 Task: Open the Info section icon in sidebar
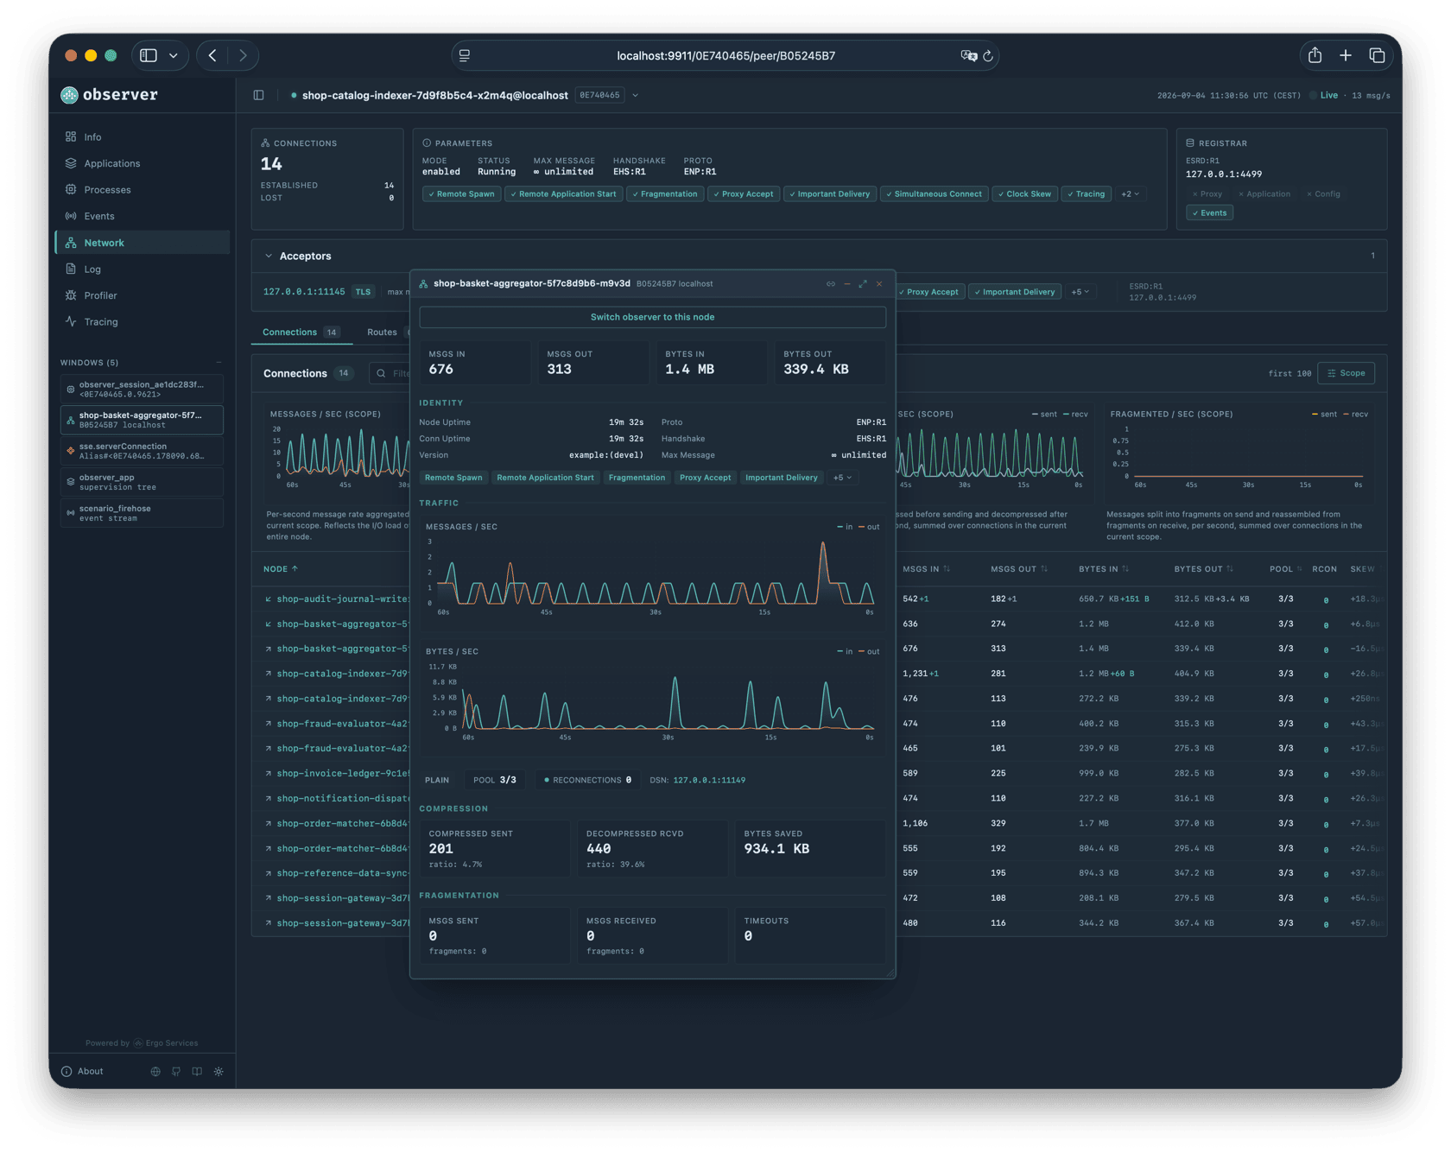(x=71, y=137)
